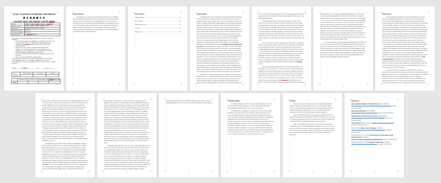Open the Swot analysis of Disneyland URL

[x=364, y=113]
